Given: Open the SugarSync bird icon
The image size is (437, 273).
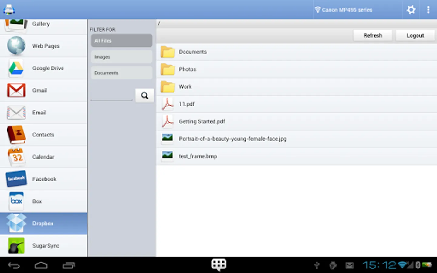Looking at the screenshot, I should click(x=16, y=246).
